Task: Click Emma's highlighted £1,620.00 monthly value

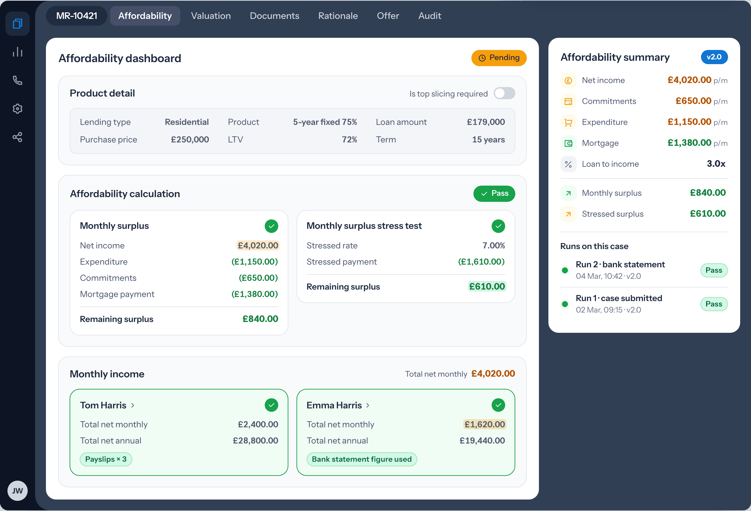Action: pos(485,424)
